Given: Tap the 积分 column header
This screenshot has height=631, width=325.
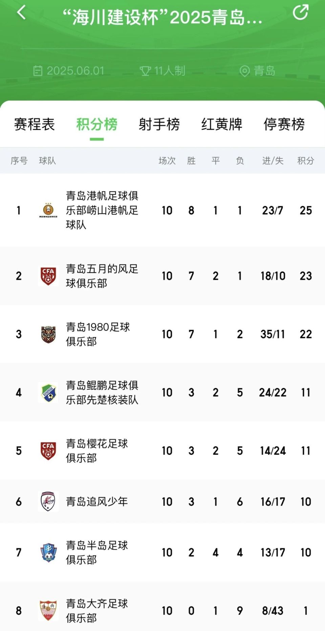Looking at the screenshot, I should click(x=305, y=161).
